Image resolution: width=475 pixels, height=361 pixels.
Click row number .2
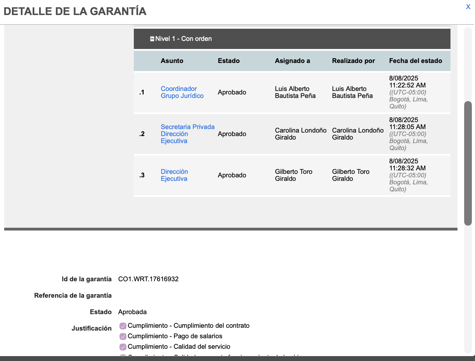point(142,134)
